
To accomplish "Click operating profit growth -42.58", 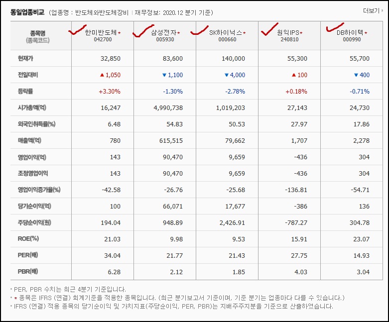I will [x=111, y=190].
